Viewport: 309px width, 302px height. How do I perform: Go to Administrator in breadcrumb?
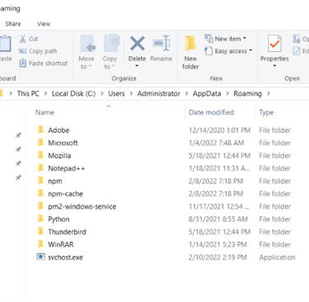click(x=159, y=94)
